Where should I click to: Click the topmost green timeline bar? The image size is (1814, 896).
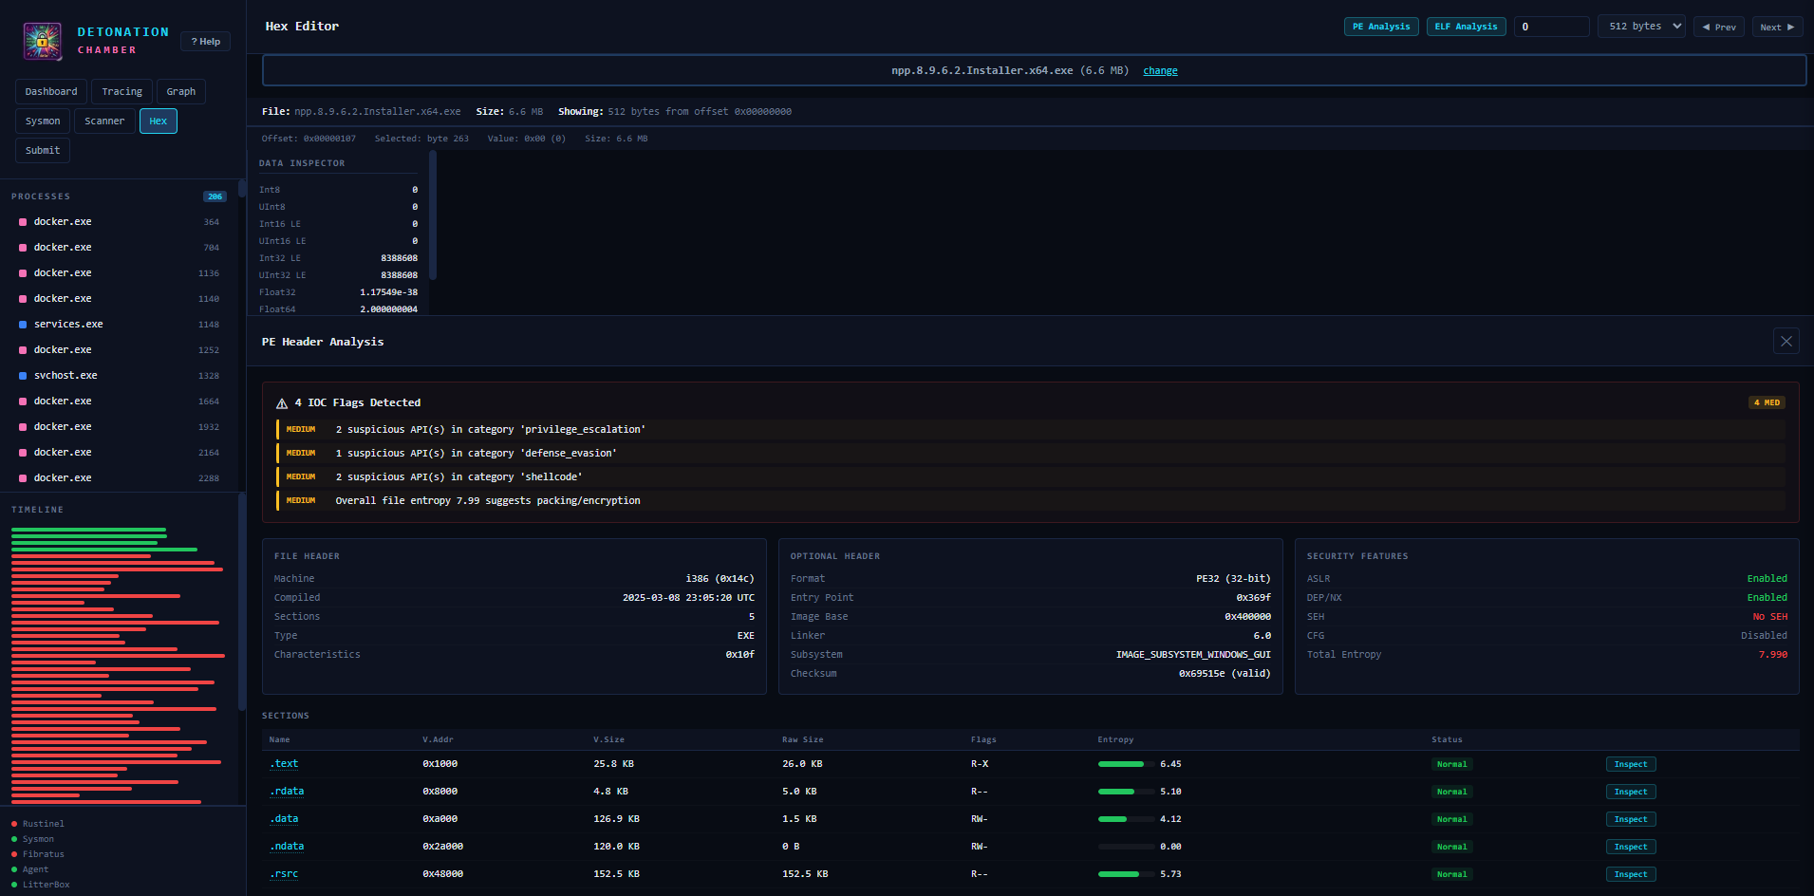point(88,530)
